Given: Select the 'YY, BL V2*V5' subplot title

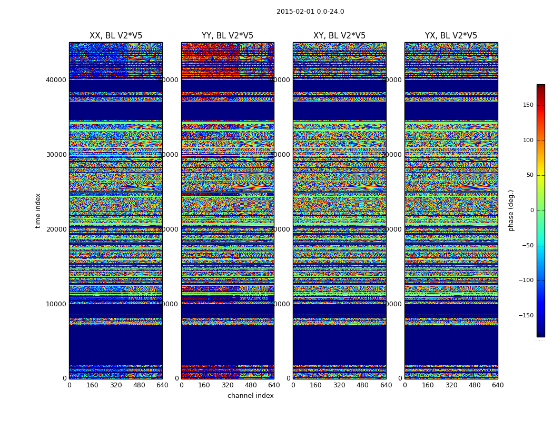Looking at the screenshot, I should tap(228, 36).
